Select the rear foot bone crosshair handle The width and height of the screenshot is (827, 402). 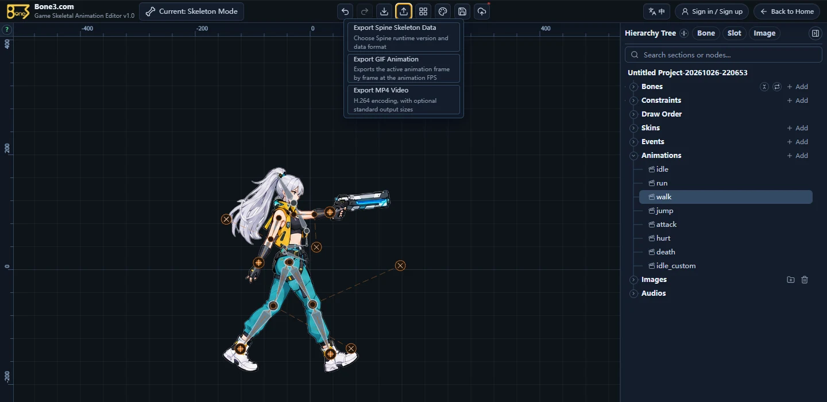point(240,348)
